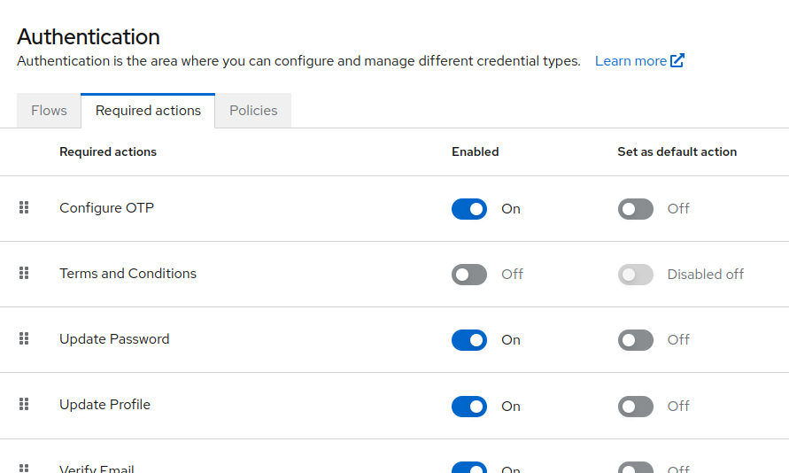Disable the Configure OTP enabled toggle

pyautogui.click(x=469, y=209)
